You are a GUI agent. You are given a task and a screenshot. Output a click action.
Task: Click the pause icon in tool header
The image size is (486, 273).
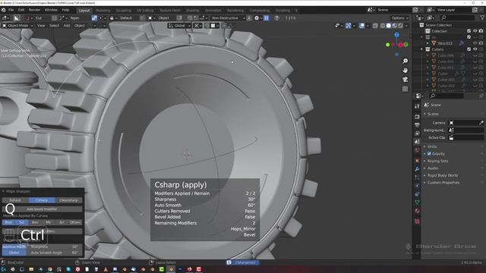pyautogui.click(x=267, y=18)
